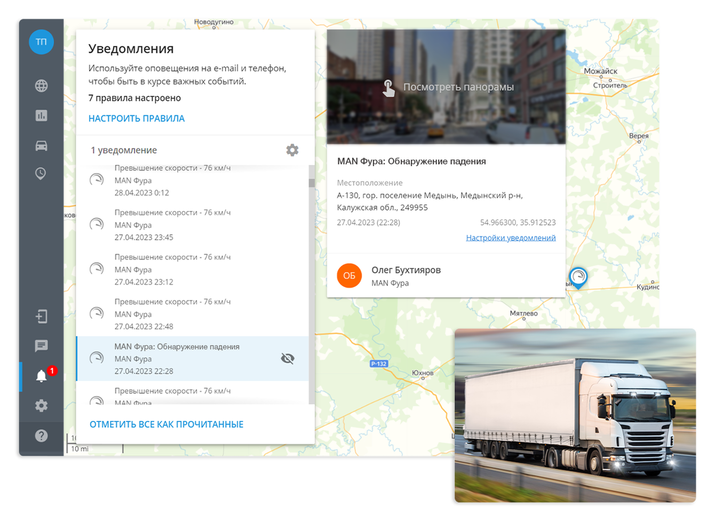Open the history clock pin icon

tap(41, 173)
